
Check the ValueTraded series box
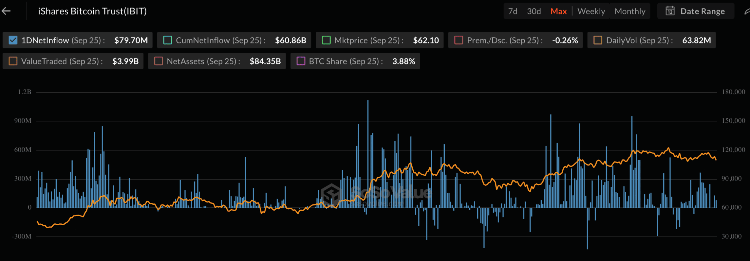pos(13,61)
